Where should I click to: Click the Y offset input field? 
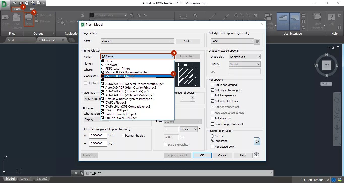tap(98, 144)
